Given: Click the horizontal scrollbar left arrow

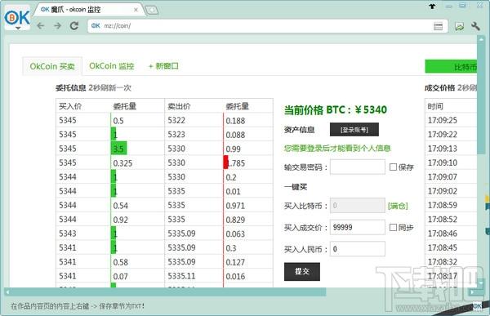Looking at the screenshot, I should pos(7,292).
